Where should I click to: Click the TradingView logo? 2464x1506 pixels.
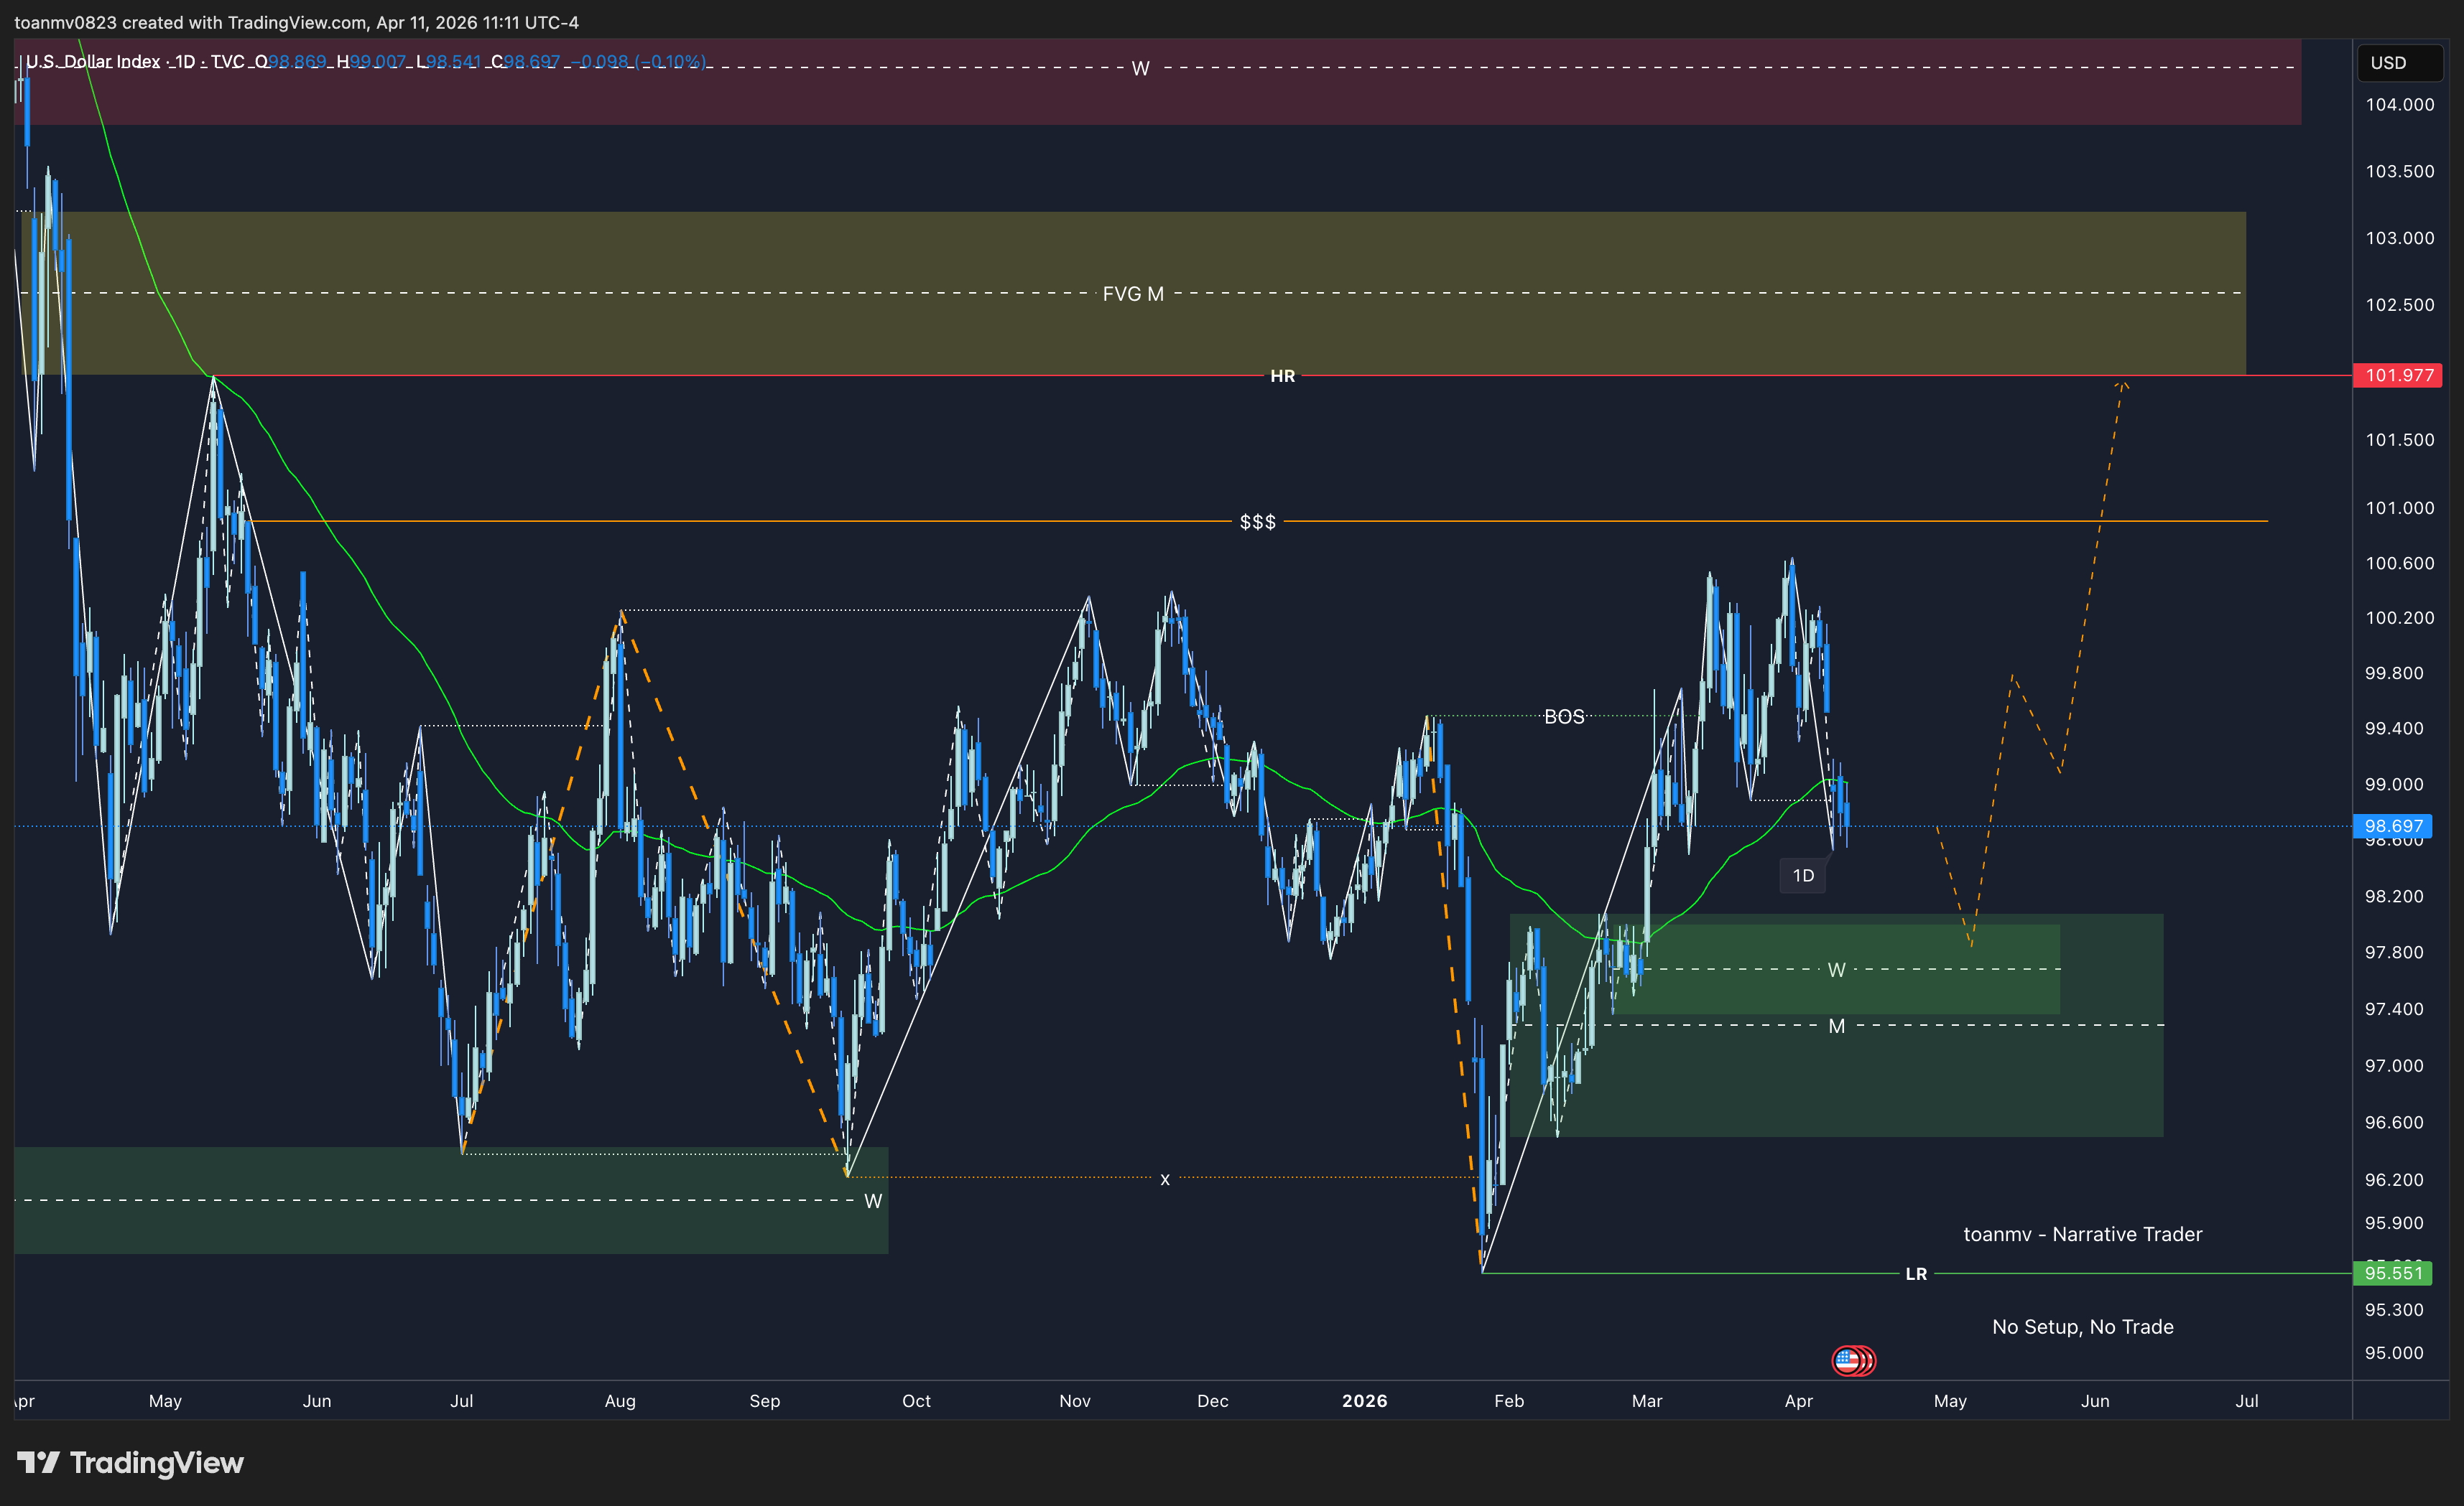[131, 1463]
